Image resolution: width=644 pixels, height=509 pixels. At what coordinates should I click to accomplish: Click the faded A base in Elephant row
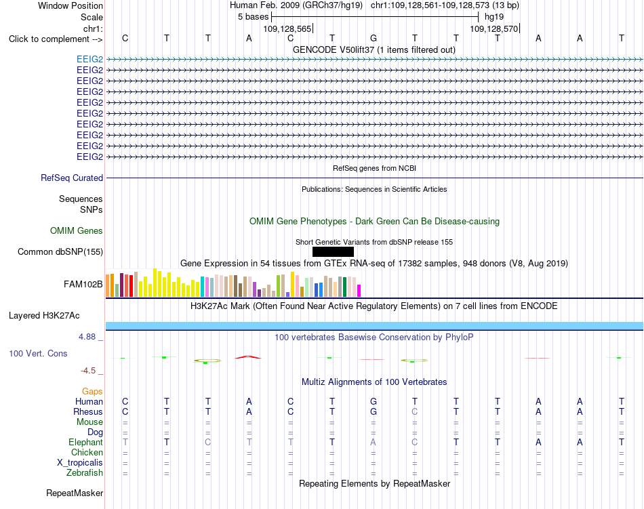[373, 442]
